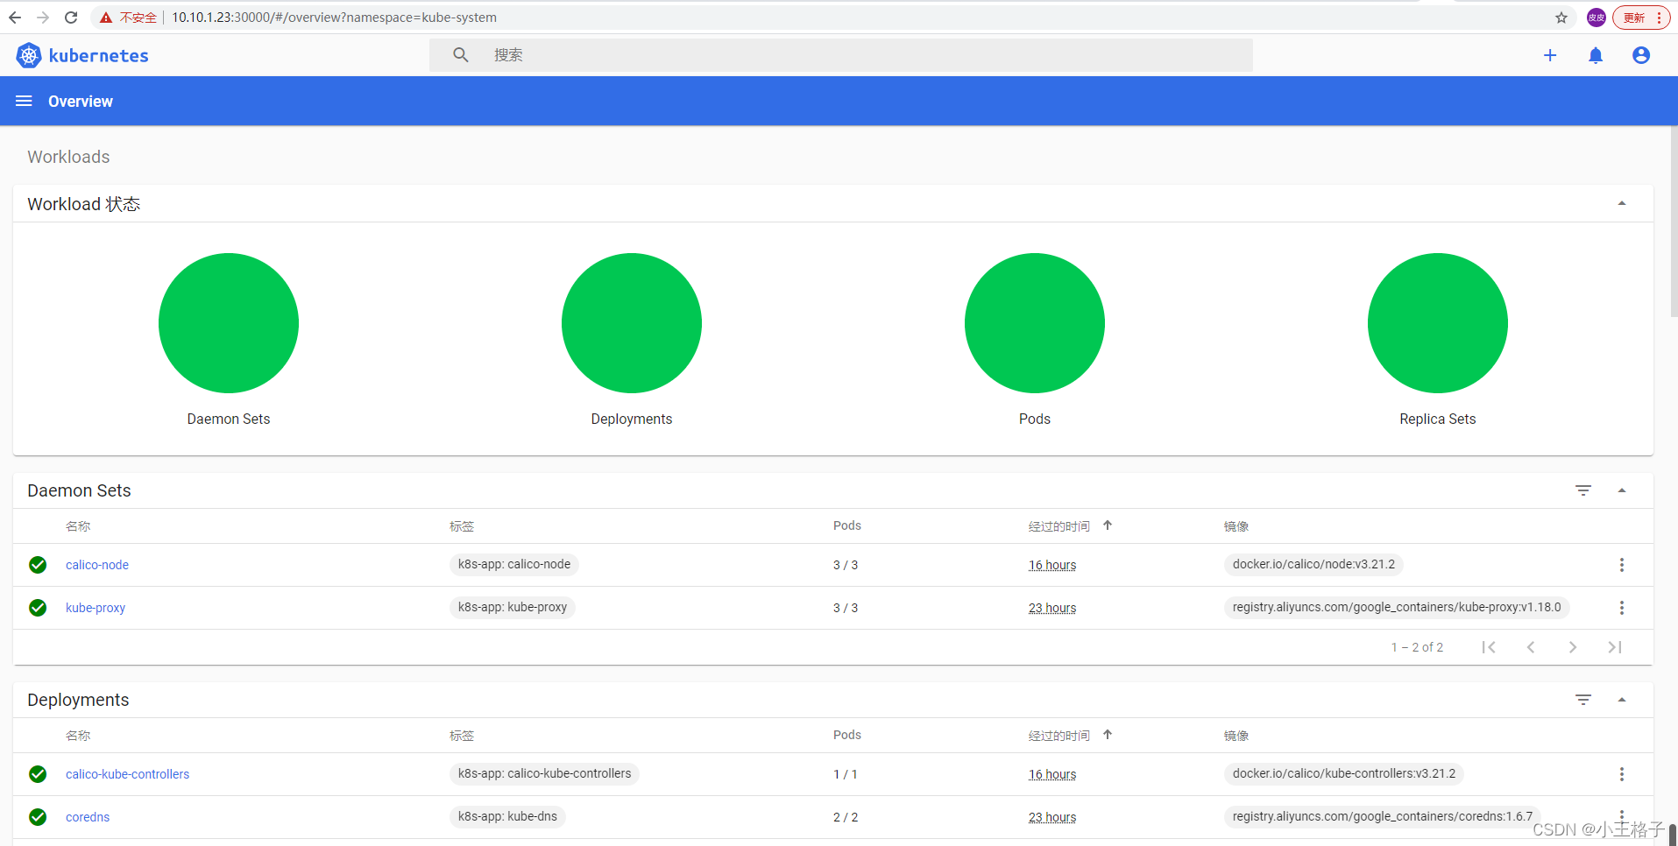This screenshot has width=1678, height=846.
Task: Open the kube-proxy daemon set
Action: click(96, 608)
